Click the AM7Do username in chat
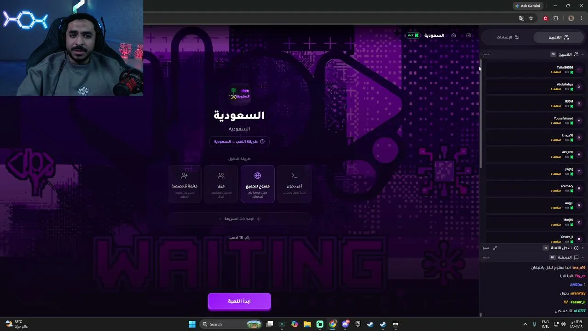 tap(577, 285)
